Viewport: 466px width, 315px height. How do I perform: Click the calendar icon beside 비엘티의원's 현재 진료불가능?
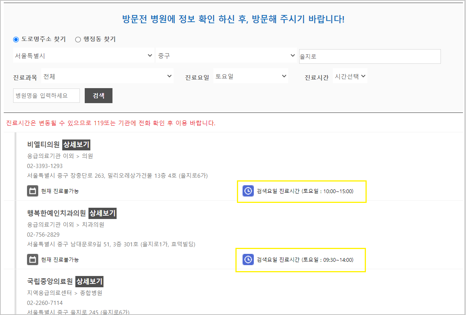tap(33, 191)
